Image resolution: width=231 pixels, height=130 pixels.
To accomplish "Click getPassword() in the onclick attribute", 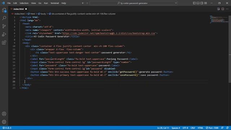I will click(x=128, y=72).
